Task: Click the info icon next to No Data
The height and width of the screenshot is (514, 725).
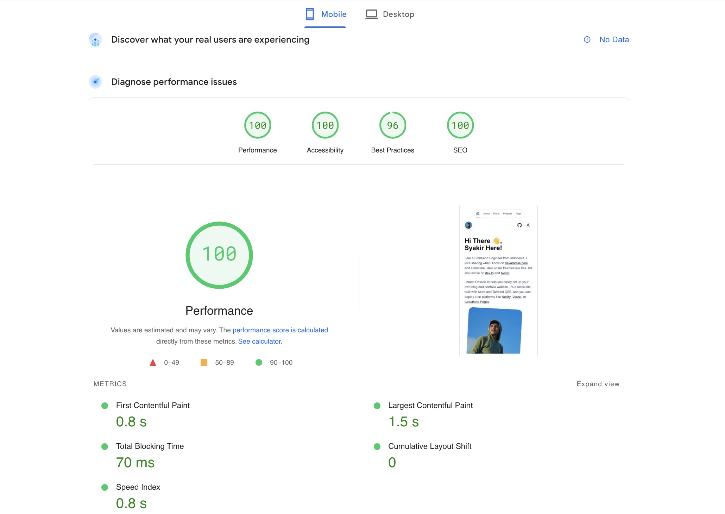Action: point(588,39)
